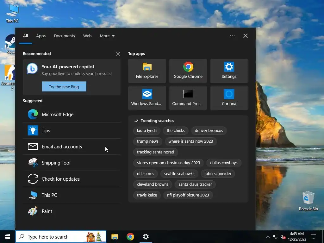Viewport: 324px width, 243px height.
Task: Open Chrome on the taskbar
Action: pyautogui.click(x=130, y=237)
